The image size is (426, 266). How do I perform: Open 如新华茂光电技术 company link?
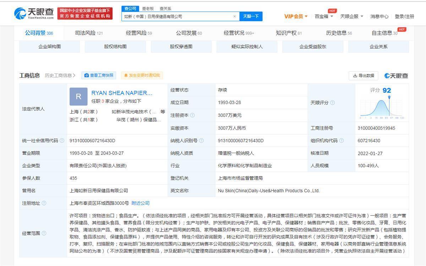[x=134, y=112]
